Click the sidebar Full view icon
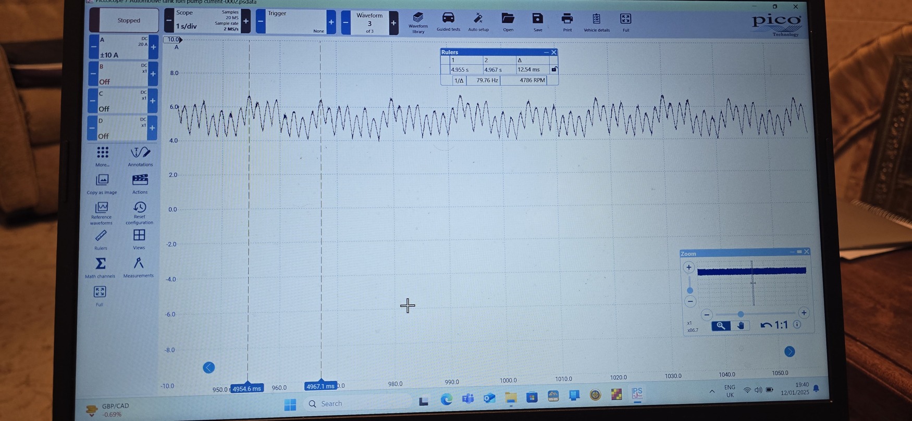 (x=100, y=296)
